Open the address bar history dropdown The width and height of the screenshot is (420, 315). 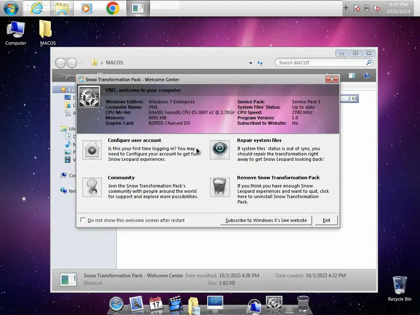point(251,63)
